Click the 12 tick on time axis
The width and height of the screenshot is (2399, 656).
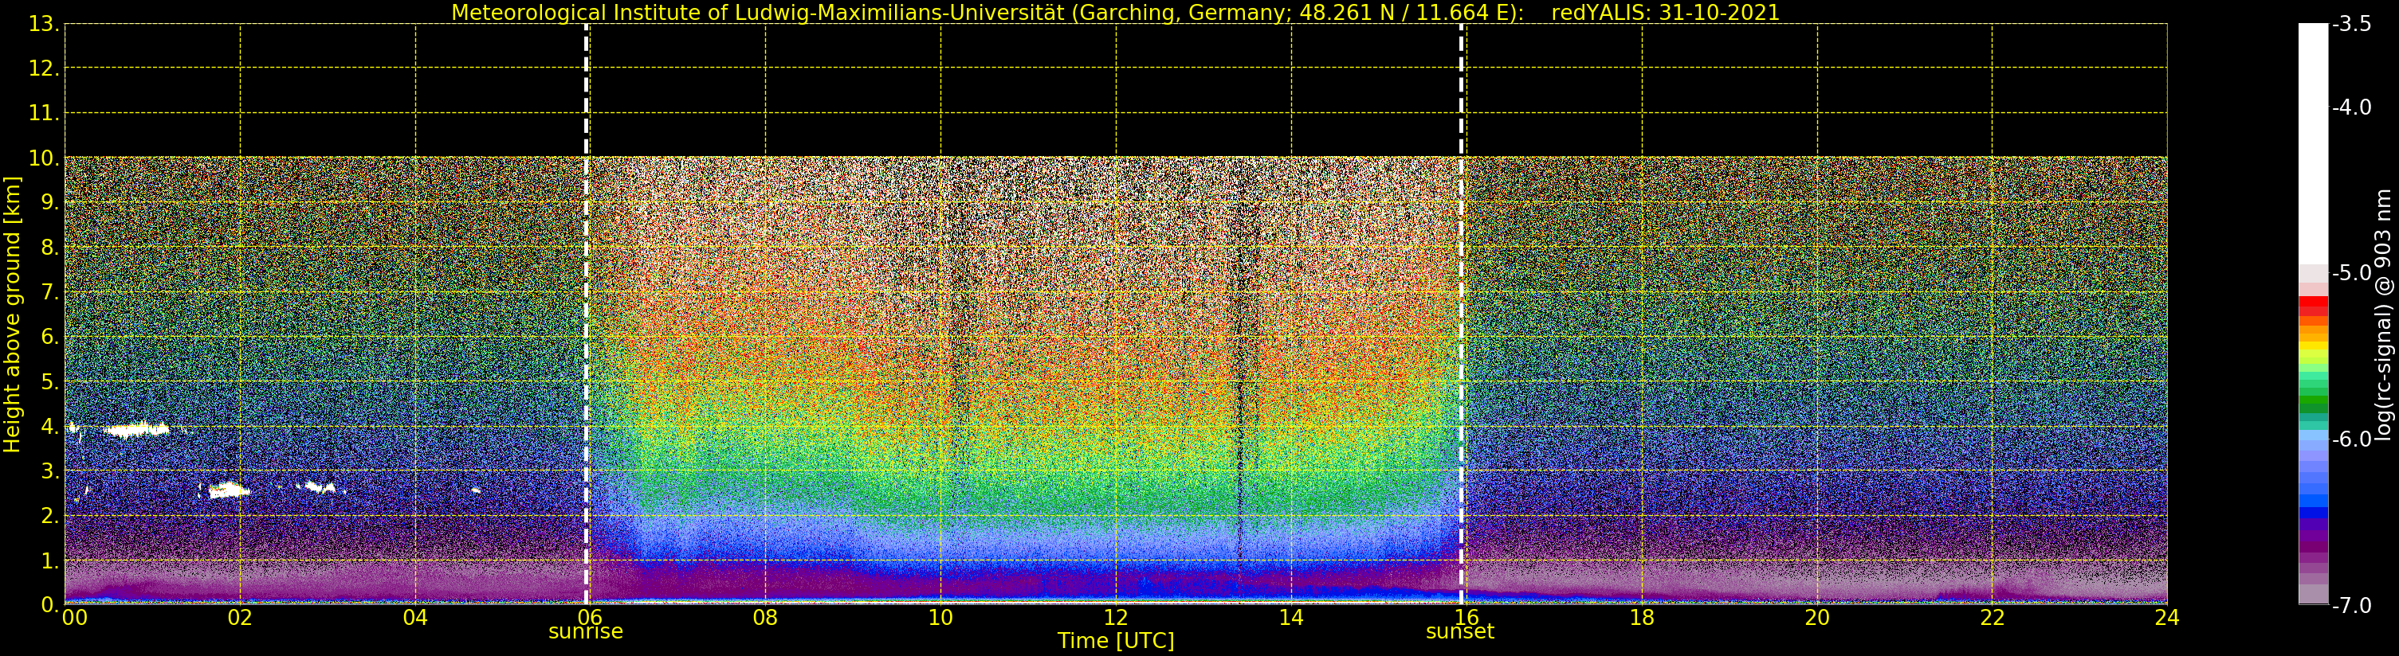click(1116, 618)
